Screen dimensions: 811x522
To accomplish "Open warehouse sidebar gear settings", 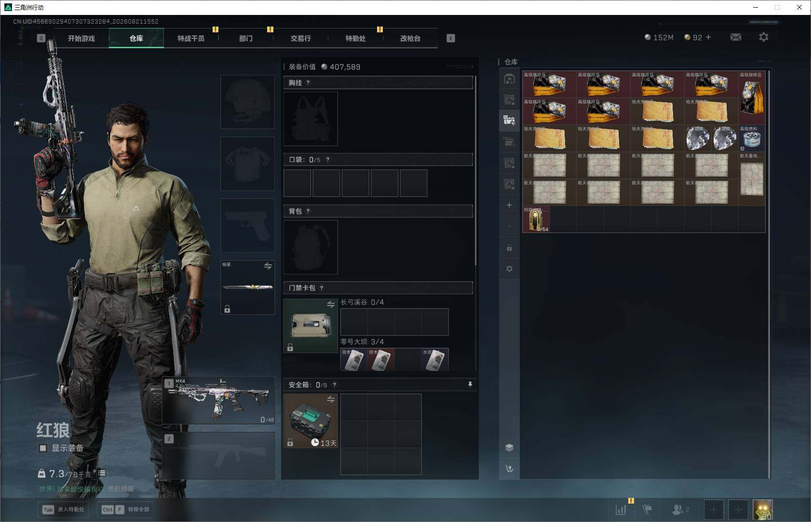I will [509, 269].
